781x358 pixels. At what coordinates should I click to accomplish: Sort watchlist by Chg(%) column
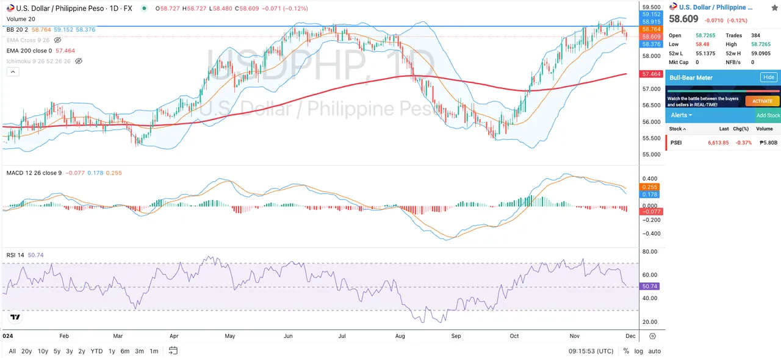(741, 129)
